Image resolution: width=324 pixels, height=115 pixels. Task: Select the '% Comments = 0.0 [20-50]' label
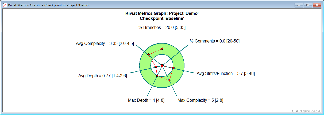(215, 41)
